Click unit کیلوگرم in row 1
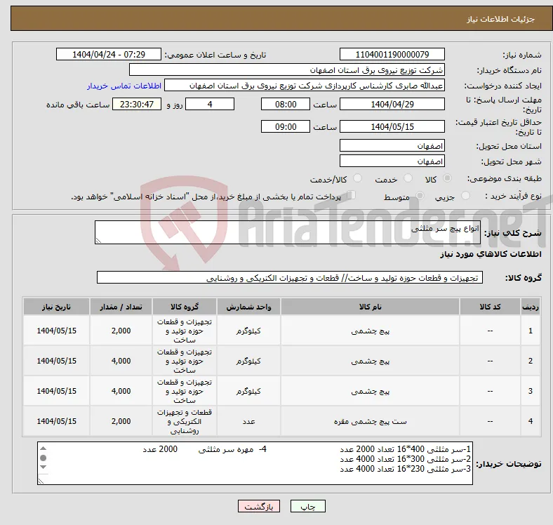 (x=248, y=331)
